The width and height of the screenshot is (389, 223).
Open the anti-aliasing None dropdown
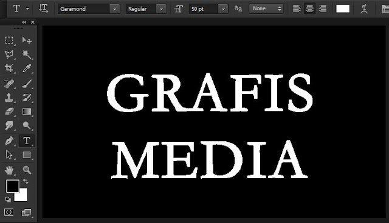(x=266, y=8)
